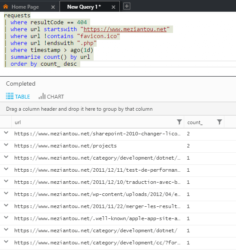
Task: Expand the 2011/12/10/traduction-avec-b row
Action: point(6,181)
